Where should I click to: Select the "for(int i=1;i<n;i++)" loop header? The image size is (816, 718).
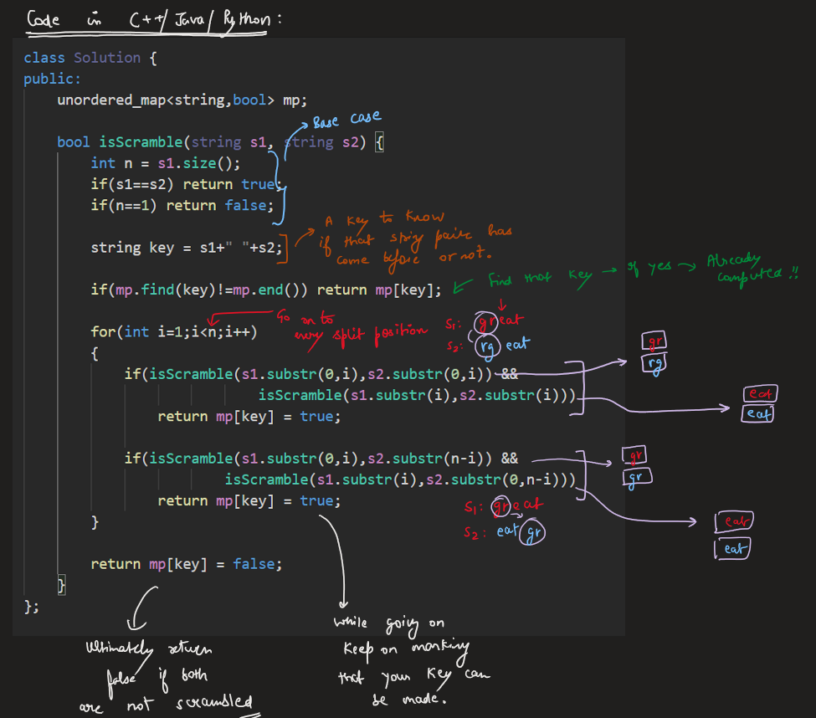pos(173,331)
